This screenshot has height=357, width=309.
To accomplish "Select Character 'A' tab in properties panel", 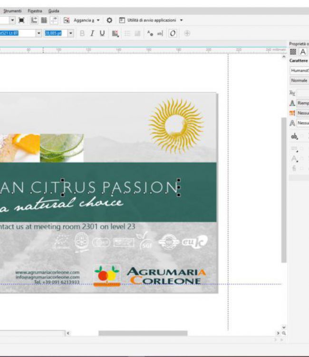I will click(303, 52).
